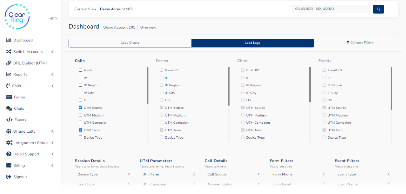Switch to the Lead Logs tab

253,43
